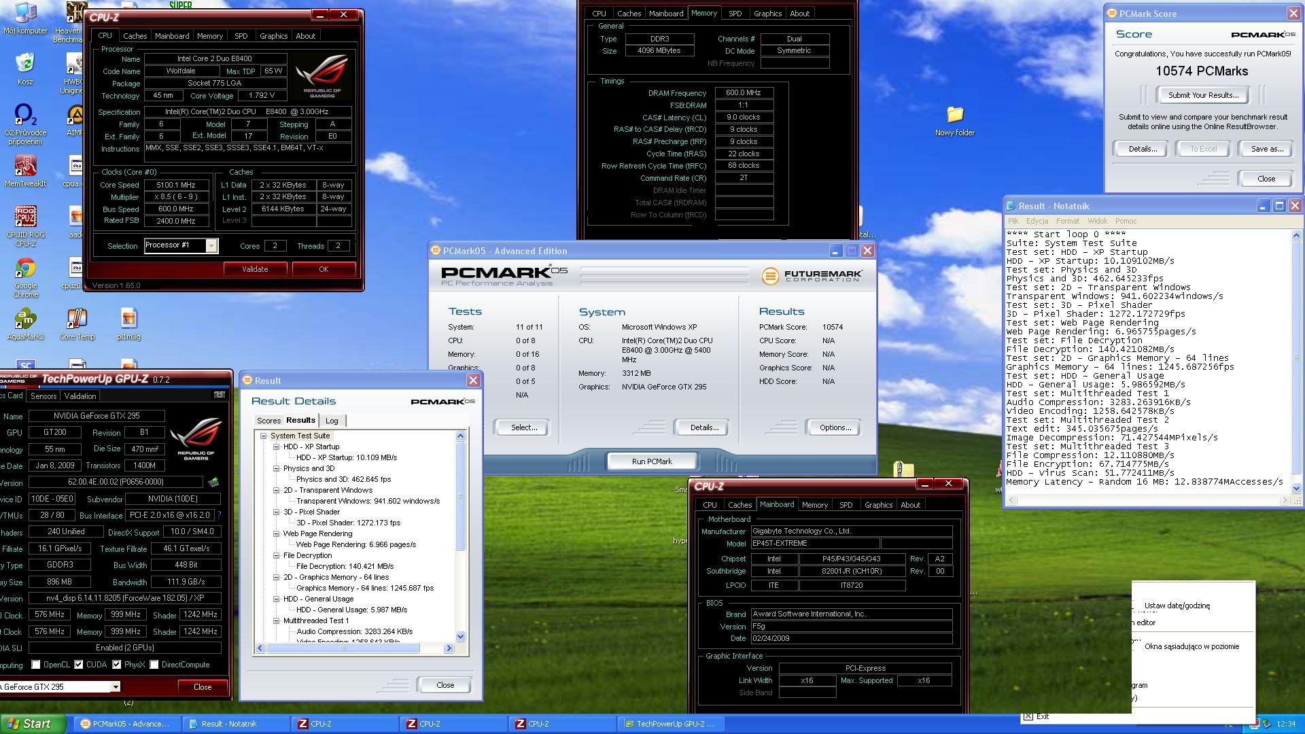Open the Validation tab in GPU-Z
The height and width of the screenshot is (734, 1305).
pyautogui.click(x=80, y=396)
